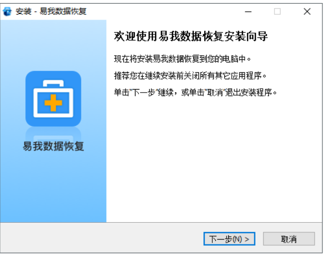
Task: Click the faded reflection below the logo
Action: point(53,134)
